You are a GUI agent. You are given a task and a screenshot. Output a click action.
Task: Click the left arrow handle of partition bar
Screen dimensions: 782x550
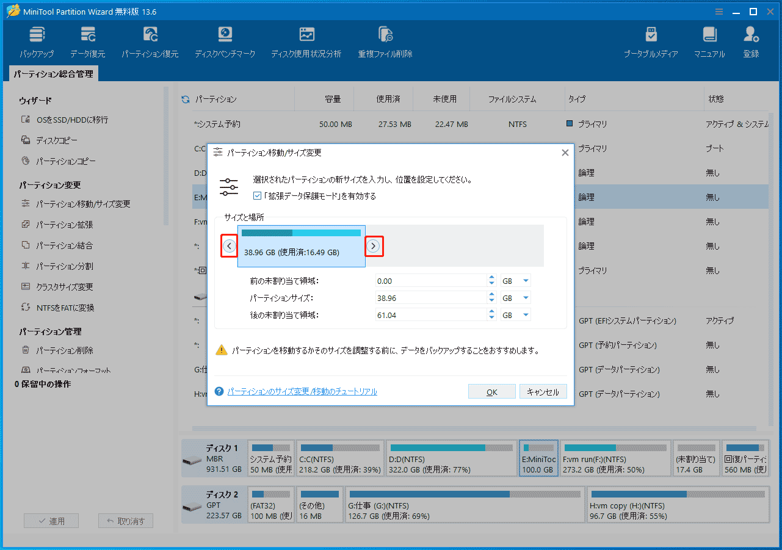229,246
